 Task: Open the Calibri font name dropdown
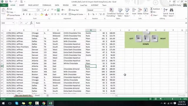point(36,10)
